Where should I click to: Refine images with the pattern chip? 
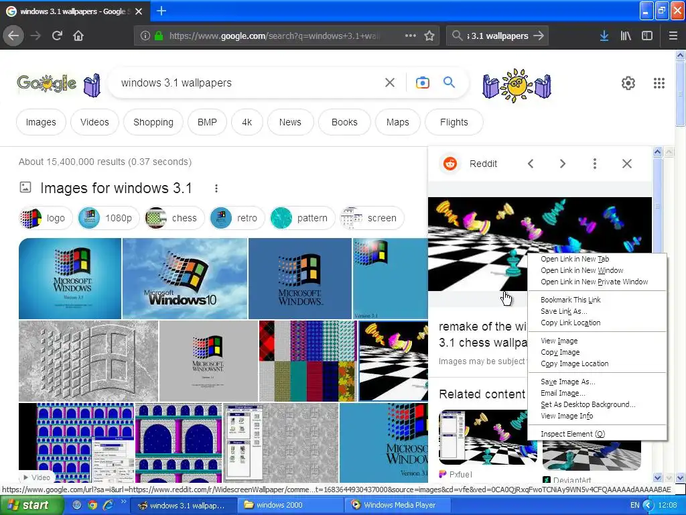[x=302, y=218]
